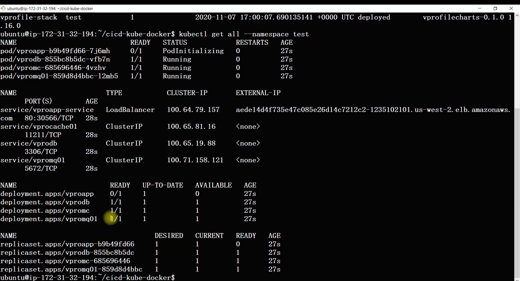Click the 'kubectl get all --namespace test' command text
The height and width of the screenshot is (281, 520).
point(244,34)
